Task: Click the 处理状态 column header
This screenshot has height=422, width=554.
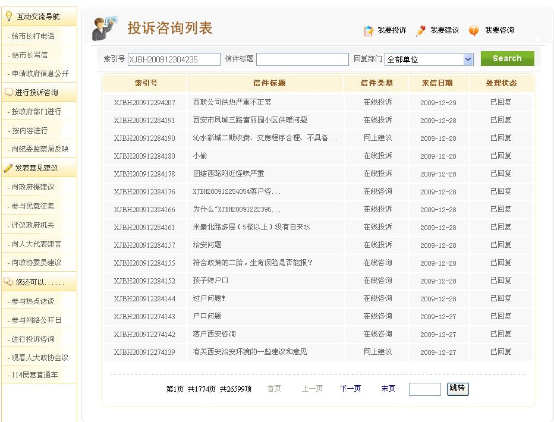Action: [501, 83]
